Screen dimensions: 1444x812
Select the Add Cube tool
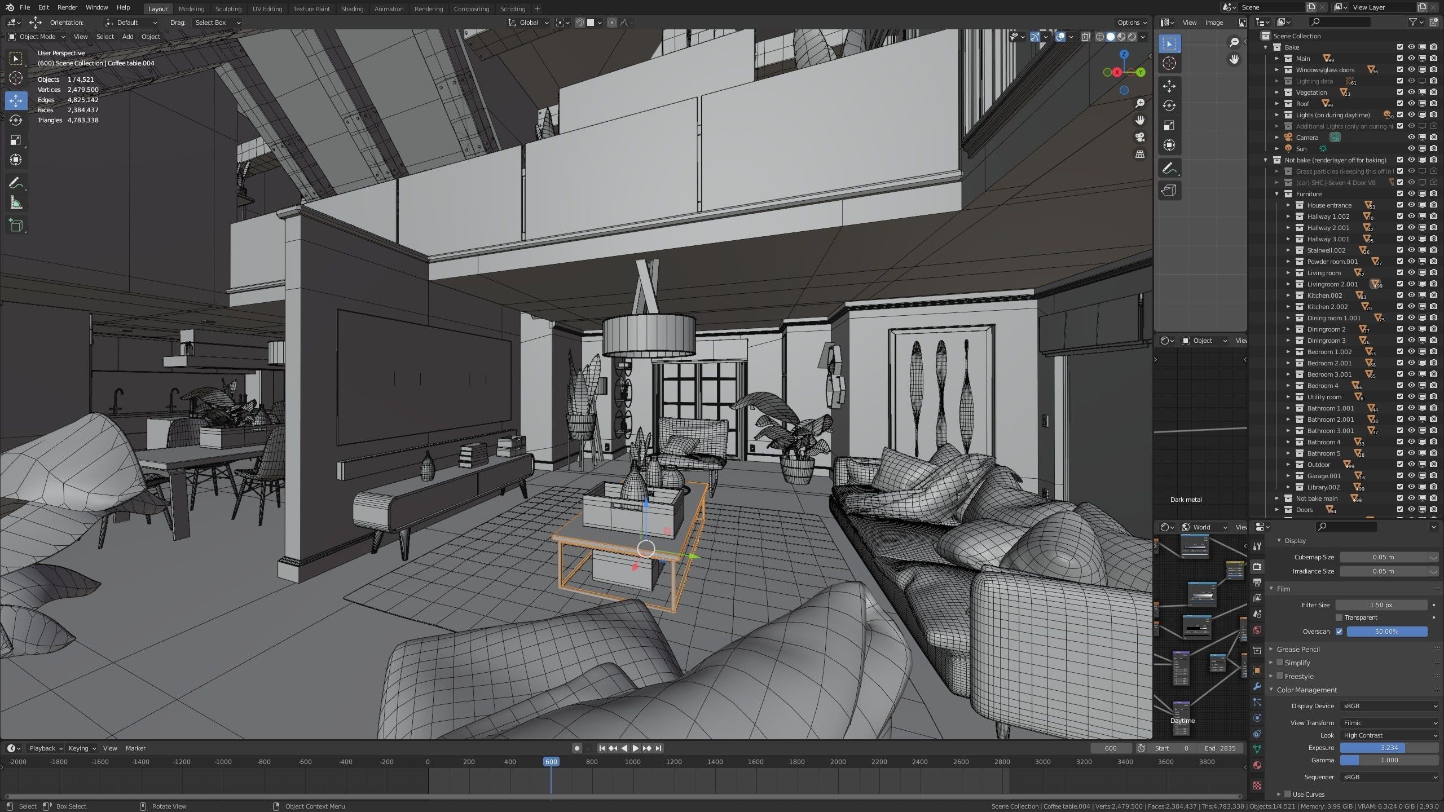[16, 226]
